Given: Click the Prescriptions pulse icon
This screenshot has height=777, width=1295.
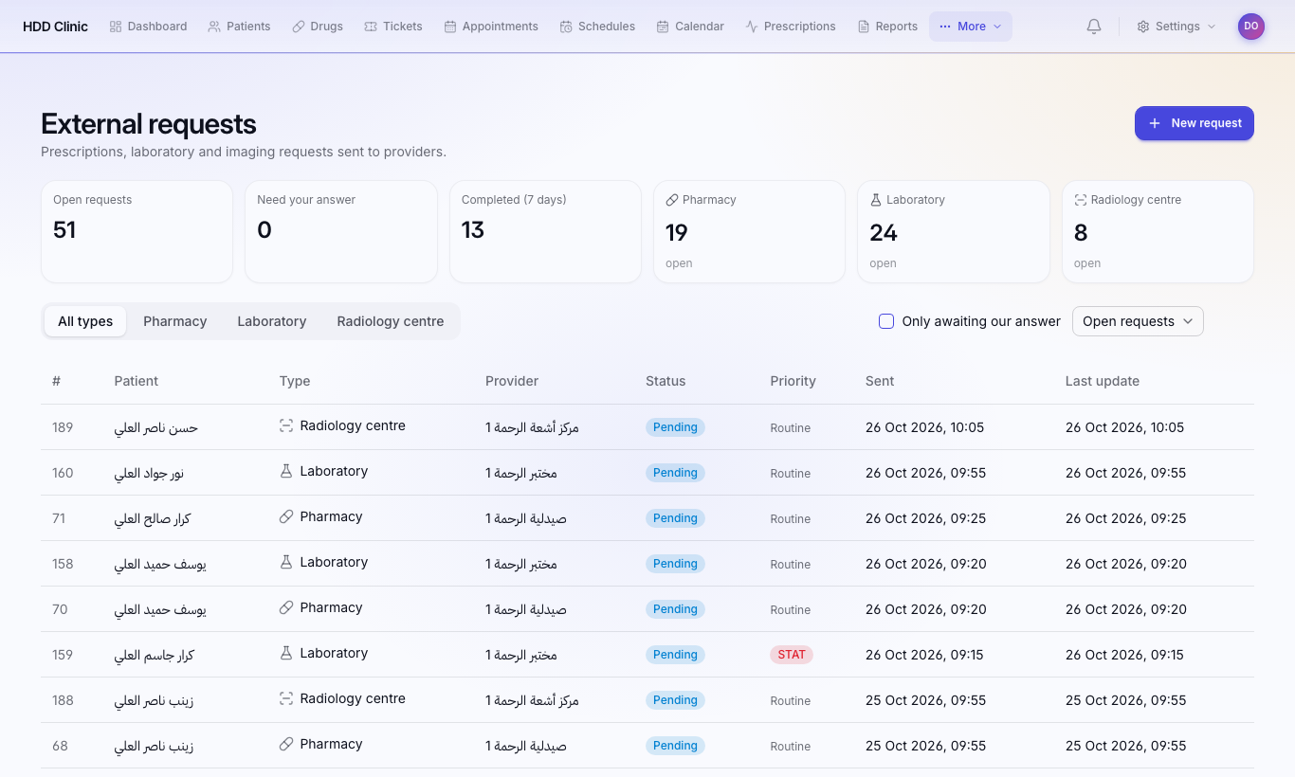Looking at the screenshot, I should [752, 27].
